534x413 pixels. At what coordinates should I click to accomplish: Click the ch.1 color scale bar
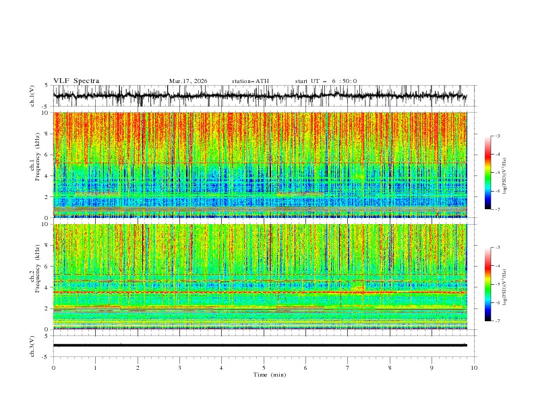[487, 172]
